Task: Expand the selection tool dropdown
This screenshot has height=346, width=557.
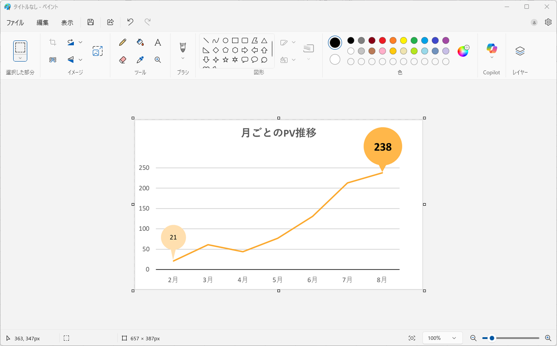Action: 20,58
